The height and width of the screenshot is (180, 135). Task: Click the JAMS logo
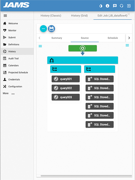[x=16, y=5]
